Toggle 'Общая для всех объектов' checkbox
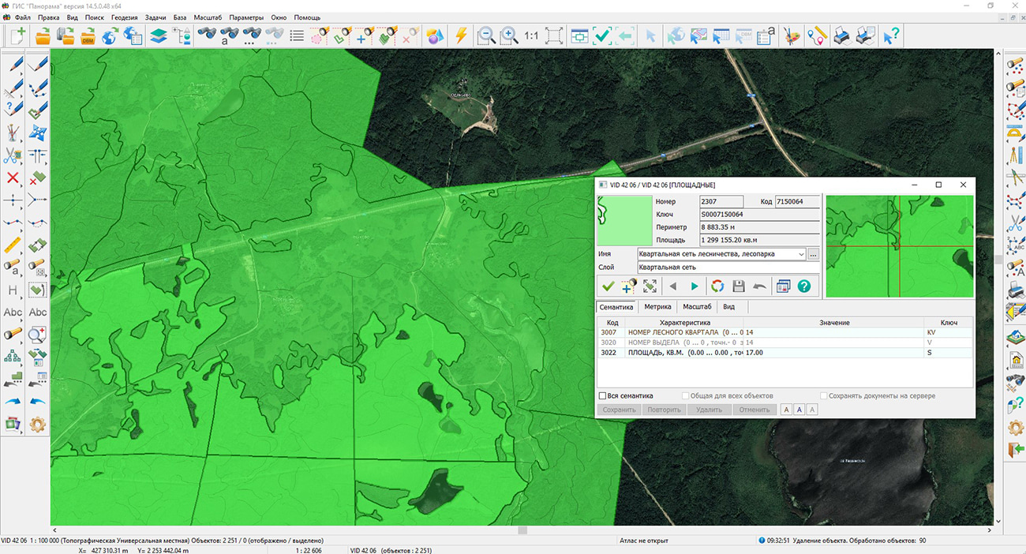The height and width of the screenshot is (554, 1026). [684, 396]
